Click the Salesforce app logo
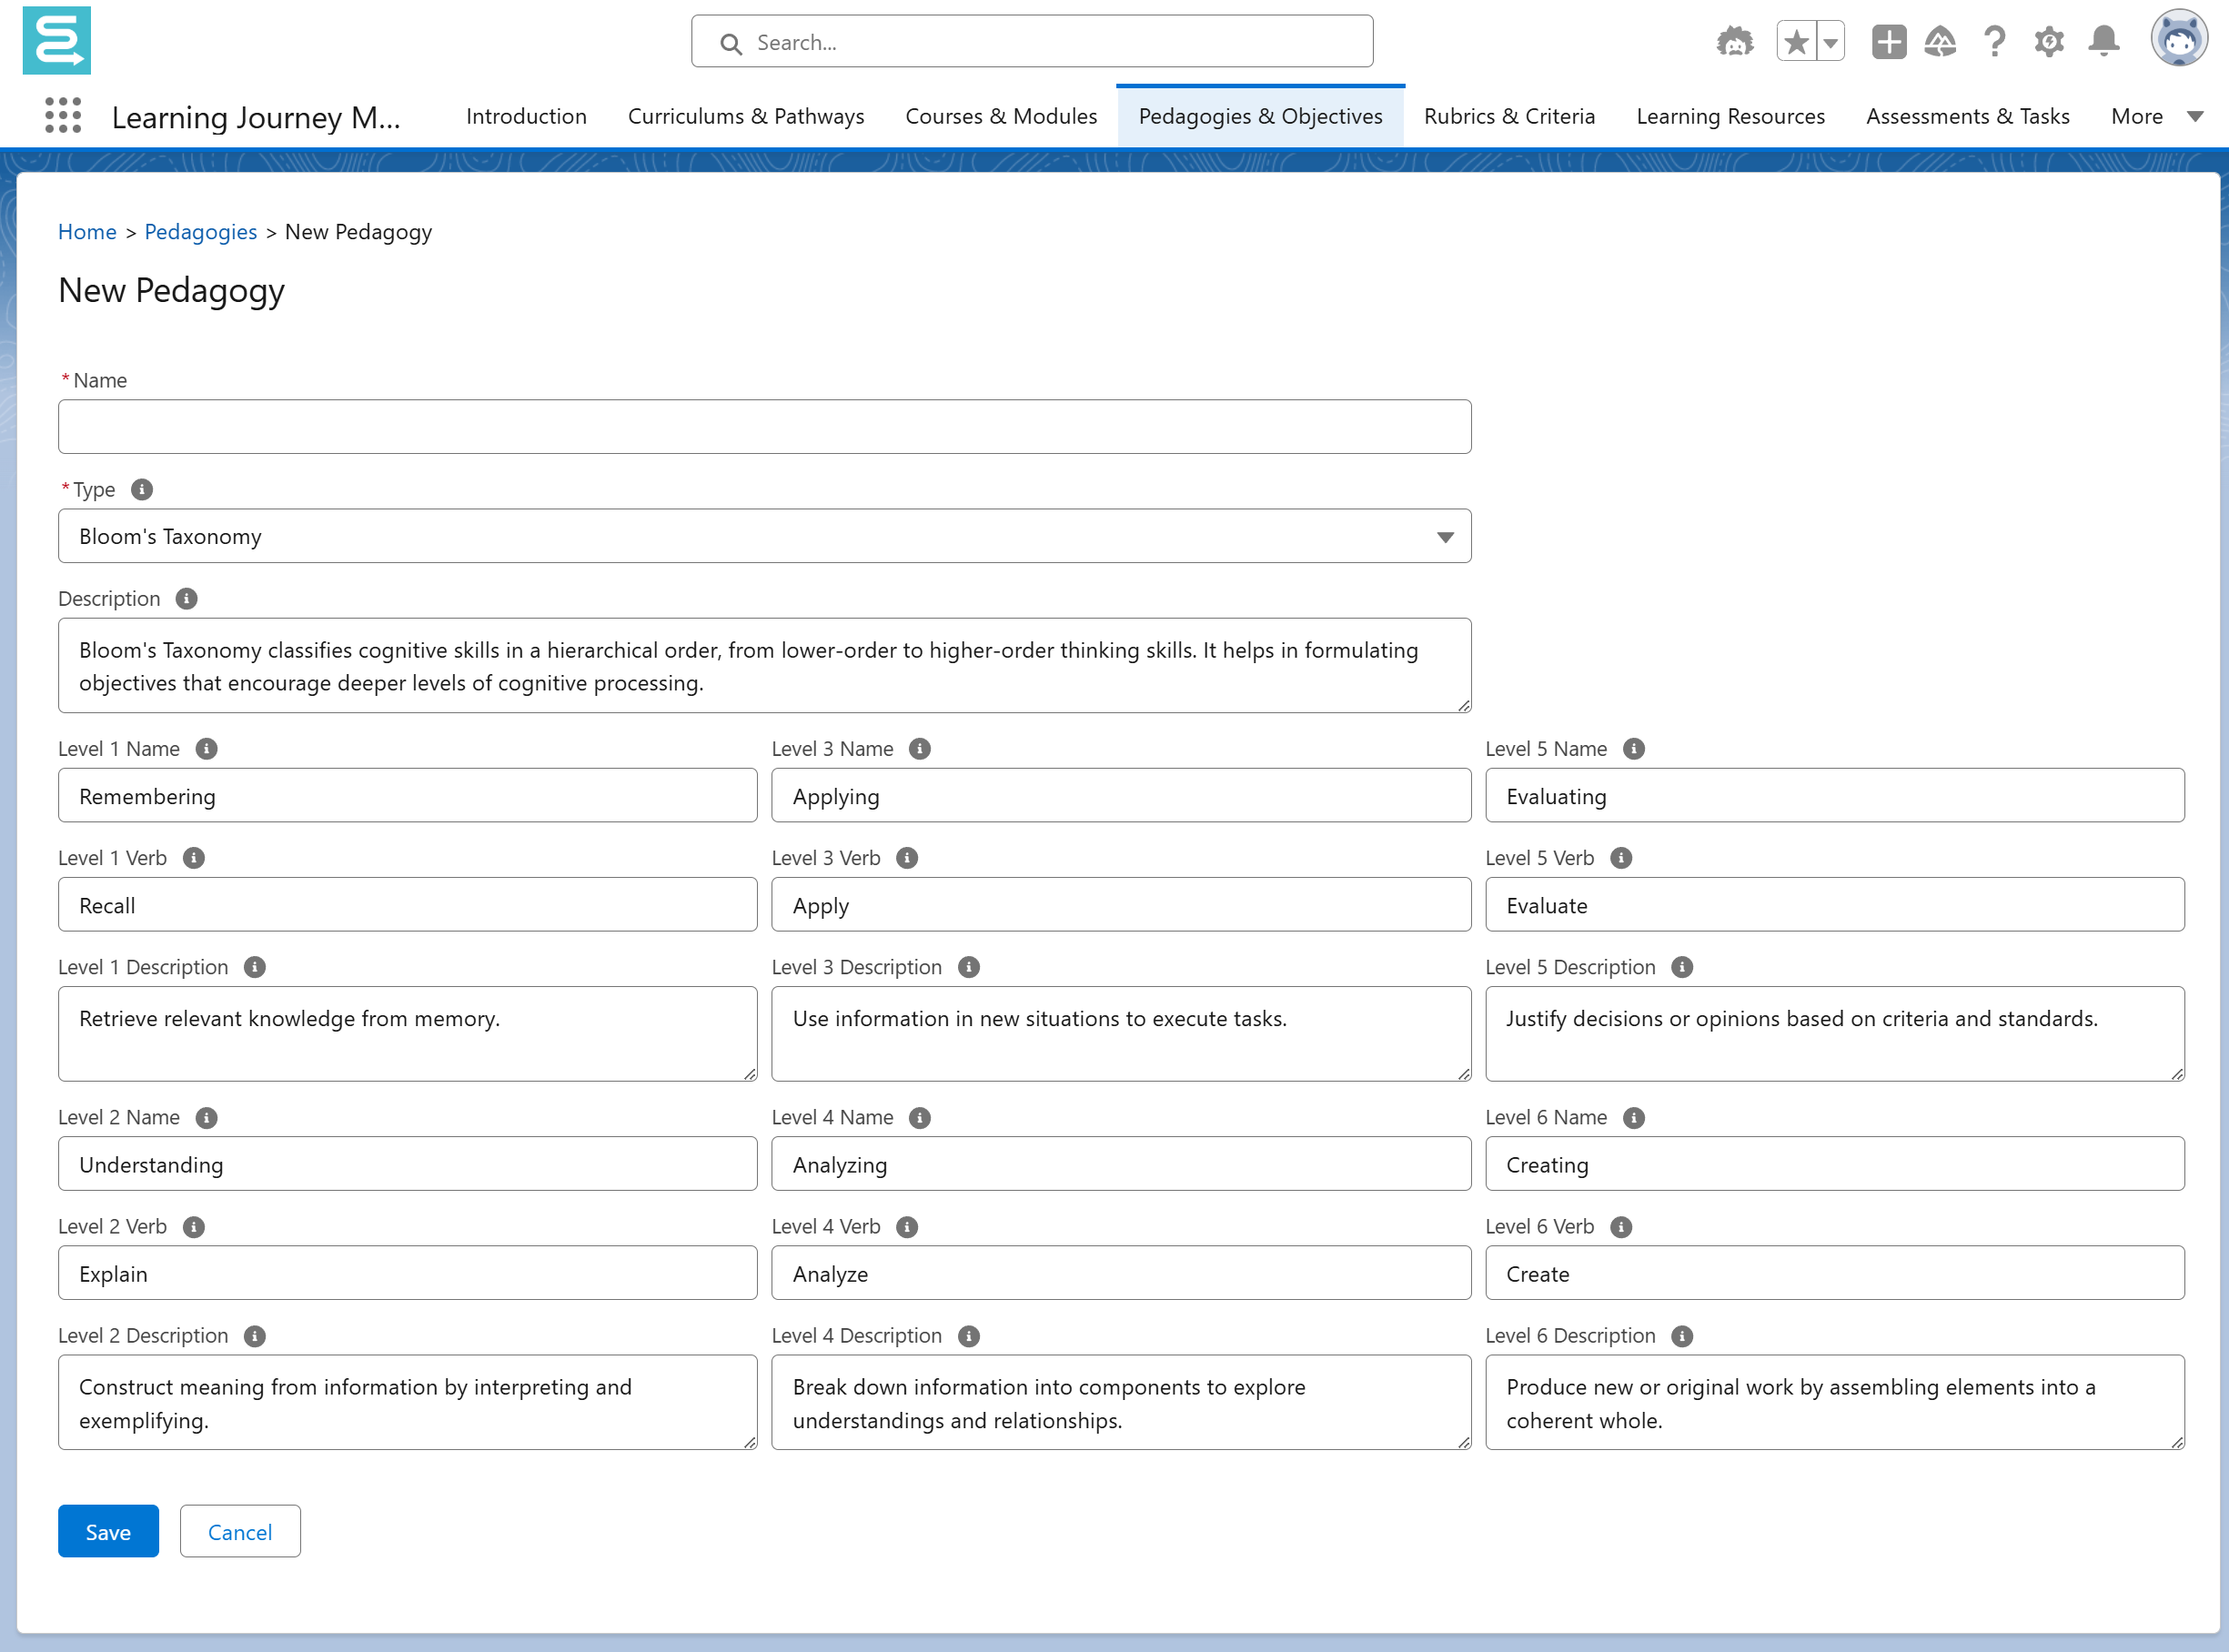The image size is (2229, 1652). pyautogui.click(x=57, y=41)
